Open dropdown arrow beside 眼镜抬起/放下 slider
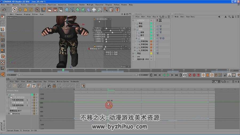 pyautogui.click(x=129, y=49)
